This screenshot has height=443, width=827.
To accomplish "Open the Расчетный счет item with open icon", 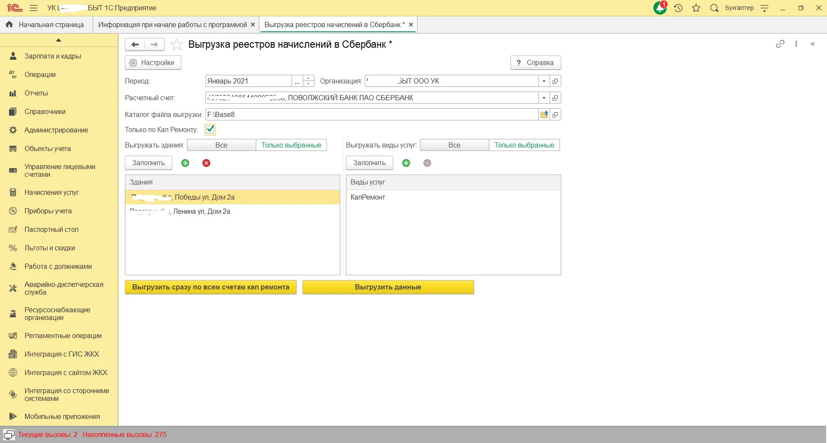I will click(x=555, y=98).
